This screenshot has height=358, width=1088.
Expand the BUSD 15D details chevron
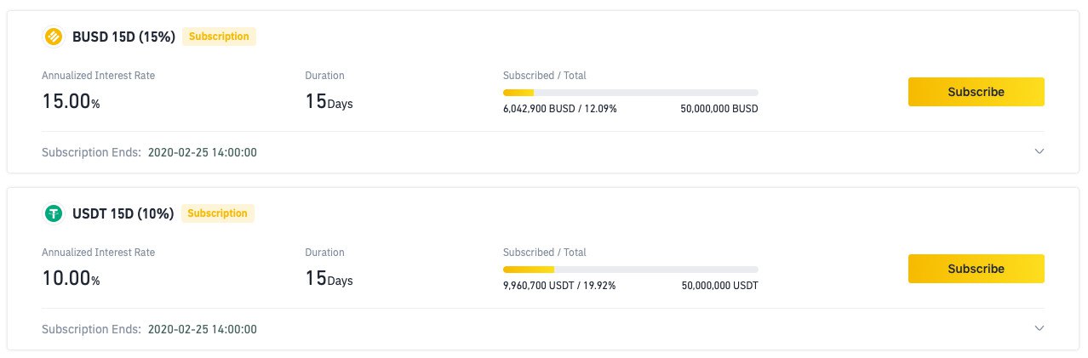click(1039, 151)
